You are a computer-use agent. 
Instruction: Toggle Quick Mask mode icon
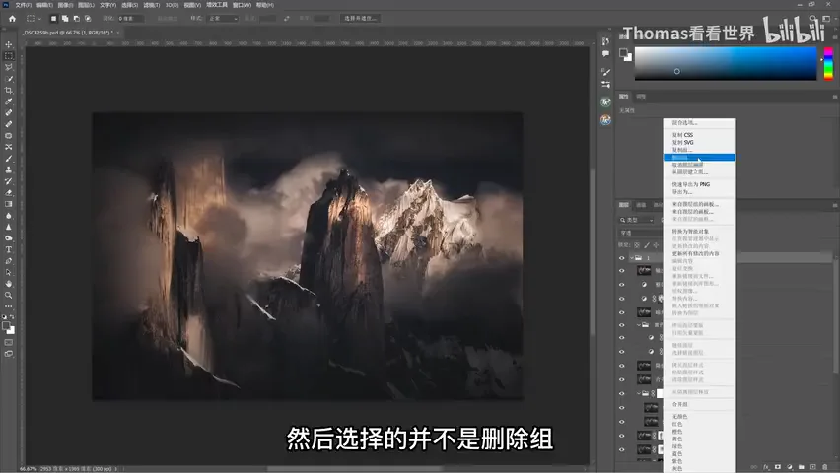click(x=9, y=342)
